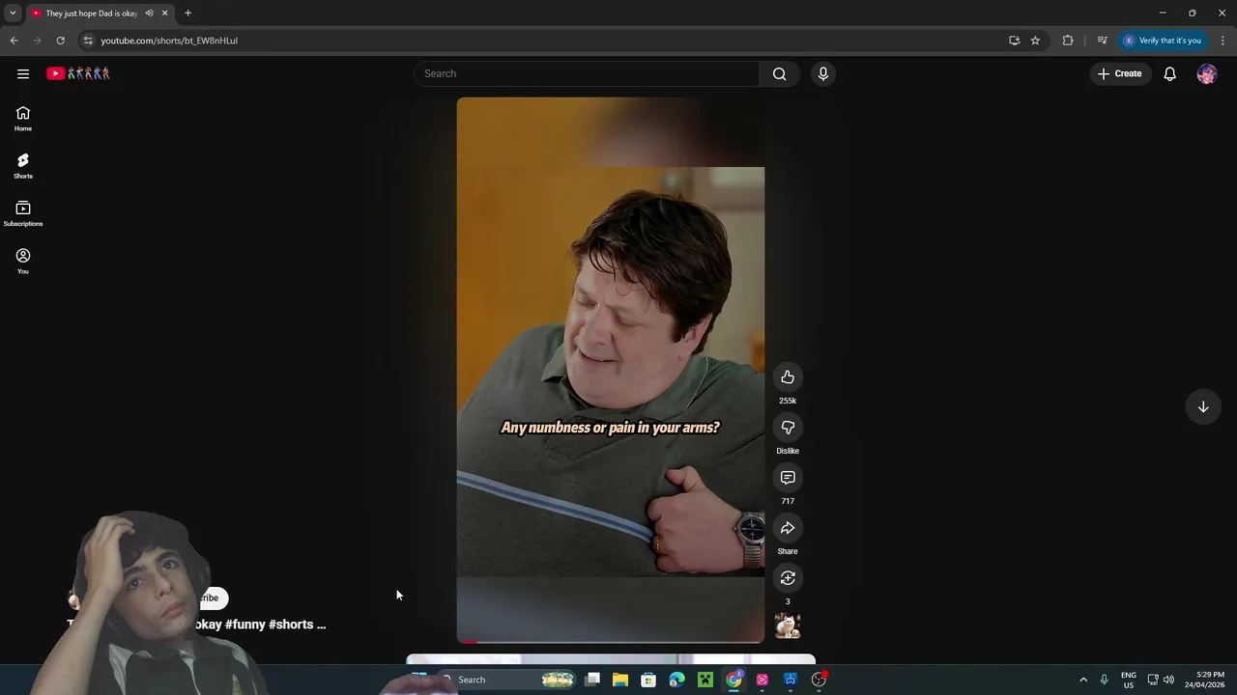The image size is (1237, 695).
Task: Open Minecraft creeper icon on taskbar
Action: (x=705, y=680)
